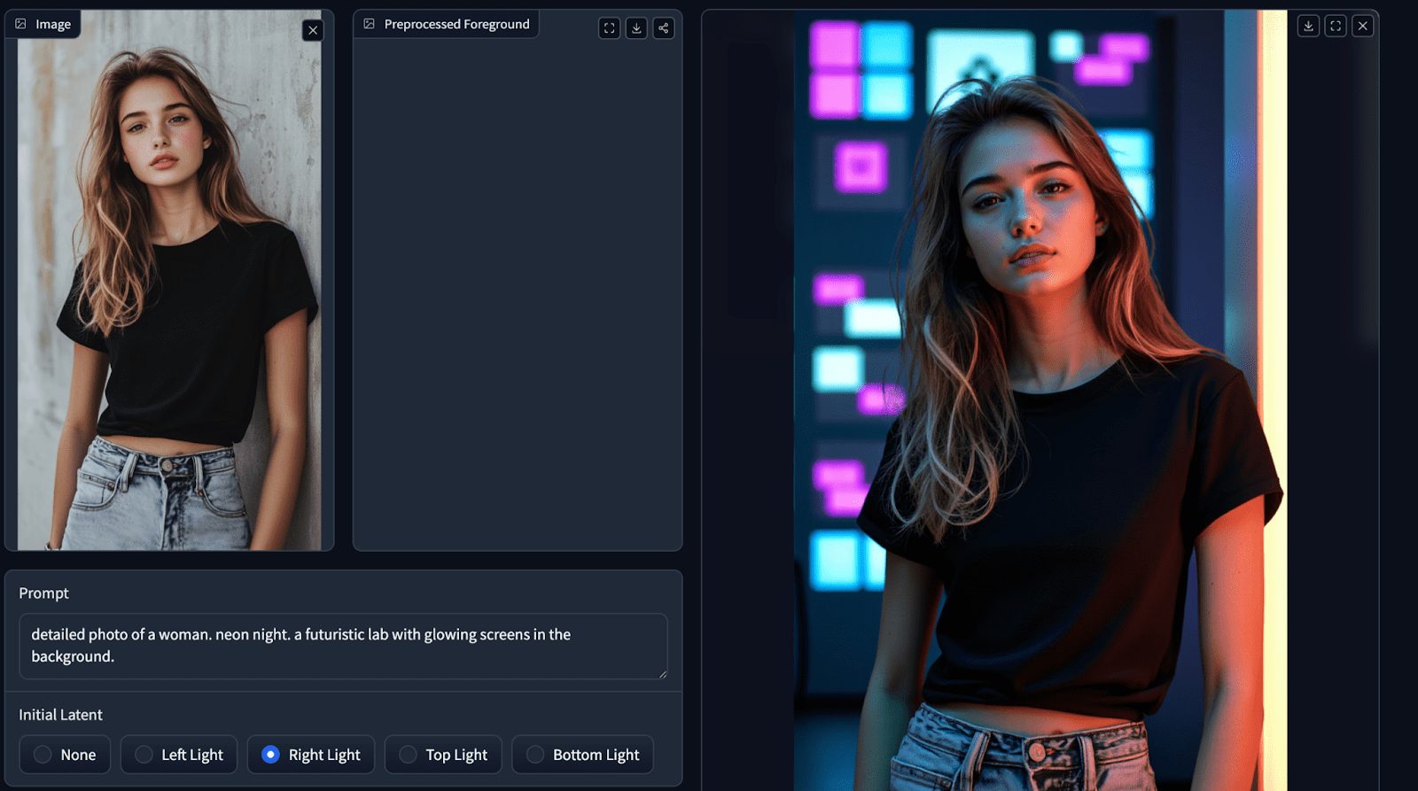Click the relit neon output image
Viewport: 1418px width, 791px height.
point(1039,399)
